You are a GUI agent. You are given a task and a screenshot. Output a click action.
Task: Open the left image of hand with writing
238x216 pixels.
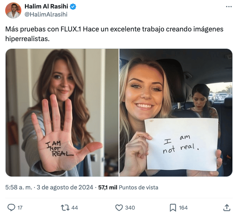[x=62, y=112]
